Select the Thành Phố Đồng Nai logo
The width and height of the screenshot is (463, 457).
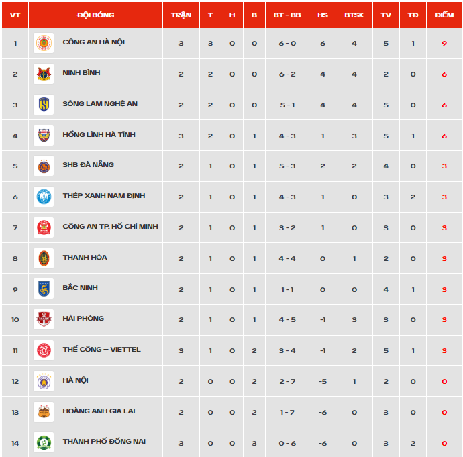(44, 442)
